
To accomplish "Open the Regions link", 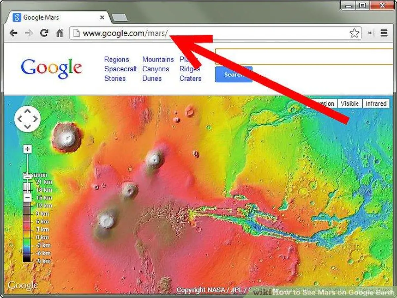I will (x=116, y=59).
